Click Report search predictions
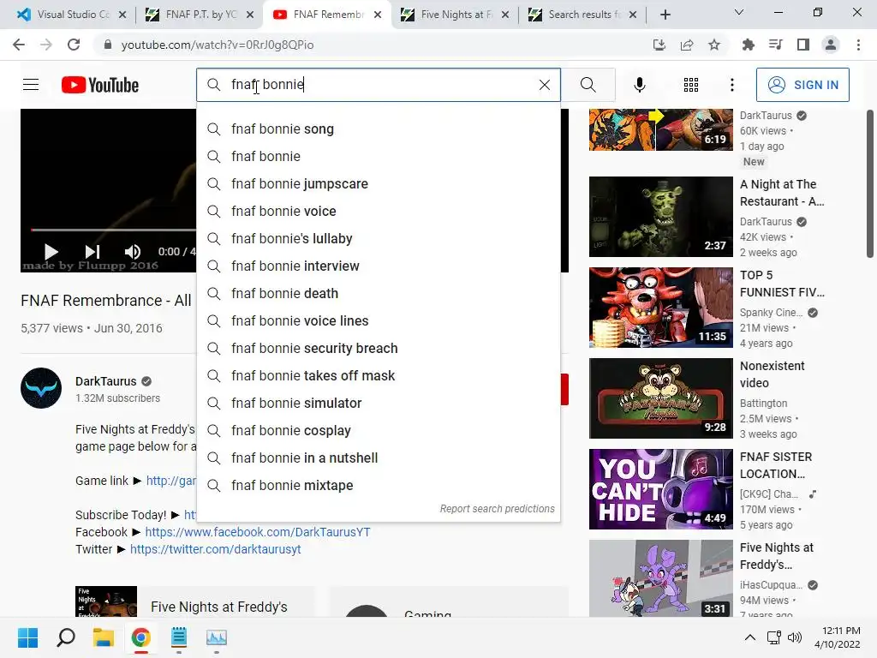The image size is (877, 658). (x=497, y=509)
